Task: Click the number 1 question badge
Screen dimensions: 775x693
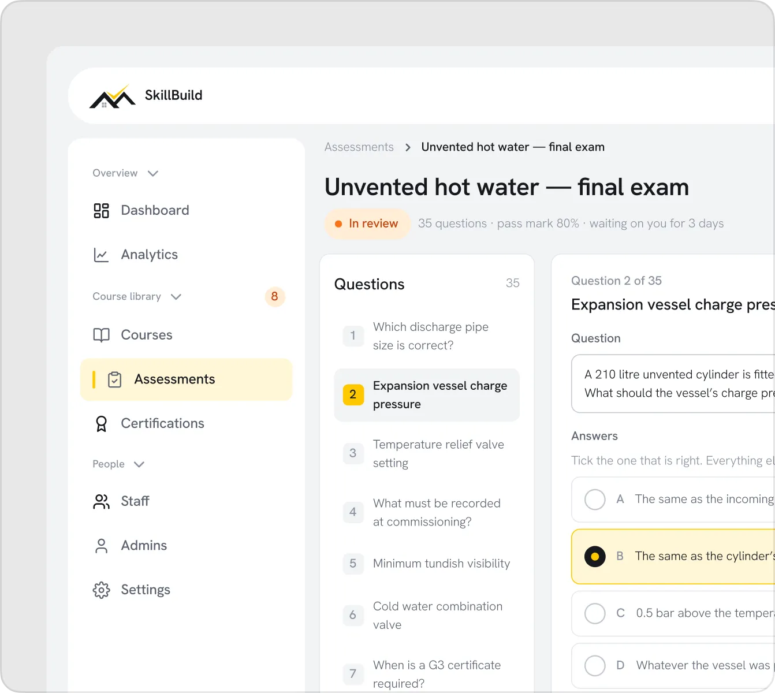Action: [353, 336]
